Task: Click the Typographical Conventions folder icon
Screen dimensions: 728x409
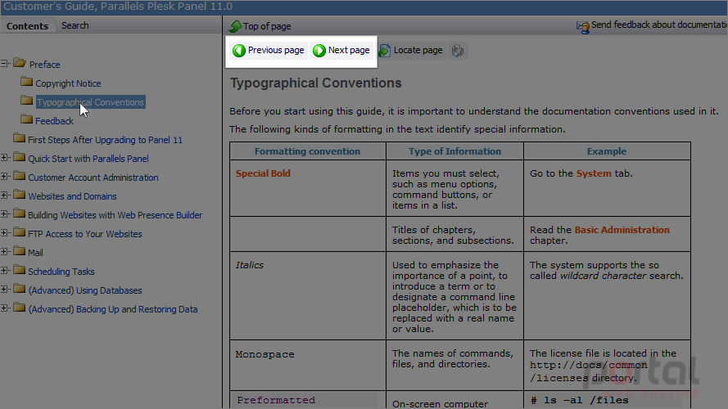Action: click(26, 101)
